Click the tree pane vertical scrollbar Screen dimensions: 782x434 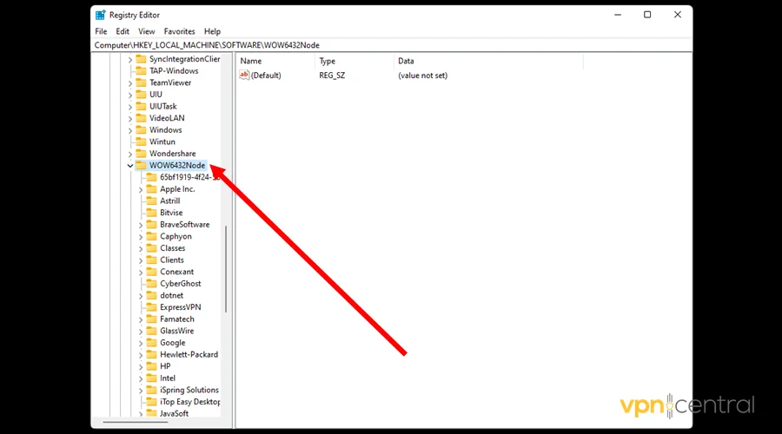[x=226, y=269]
